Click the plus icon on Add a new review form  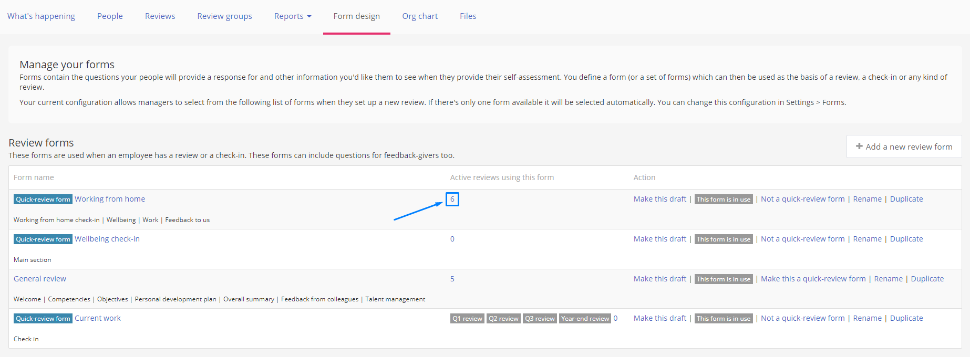point(859,146)
